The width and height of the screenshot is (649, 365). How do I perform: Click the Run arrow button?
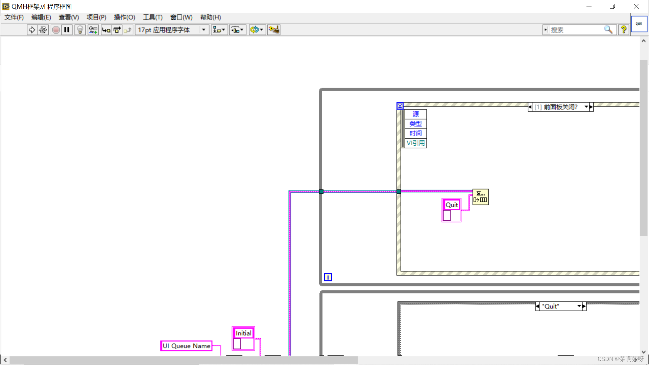pyautogui.click(x=32, y=30)
